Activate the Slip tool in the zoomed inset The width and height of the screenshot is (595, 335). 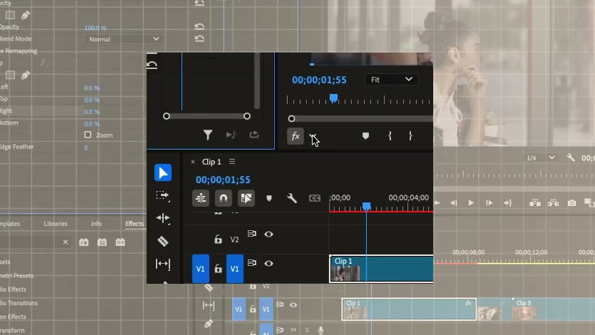pos(163,264)
